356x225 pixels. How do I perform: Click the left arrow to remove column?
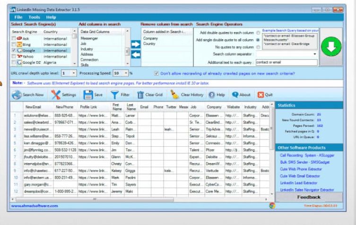click(x=136, y=54)
